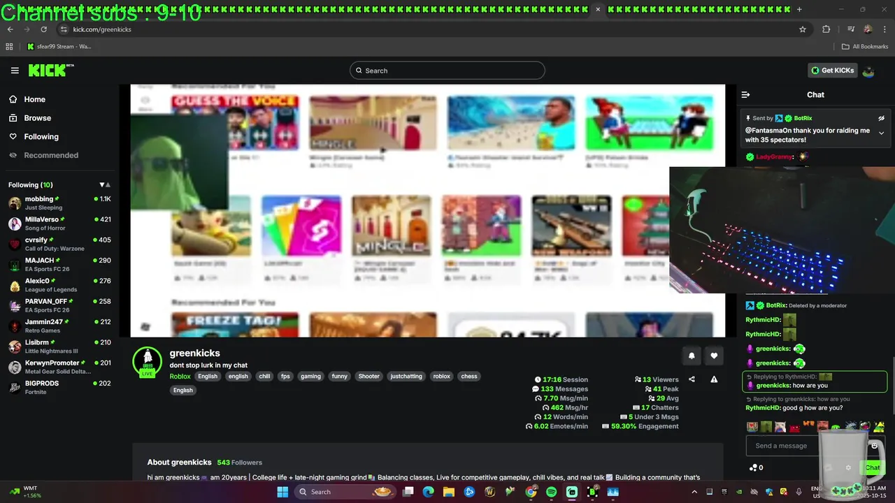895x503 pixels.
Task: Open mobbing channel in Following list
Action: tap(59, 203)
